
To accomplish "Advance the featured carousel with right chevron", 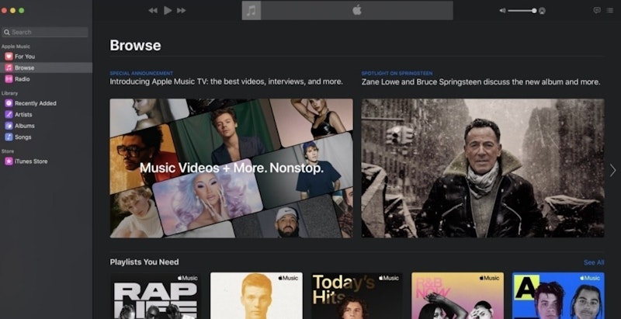I will point(612,170).
